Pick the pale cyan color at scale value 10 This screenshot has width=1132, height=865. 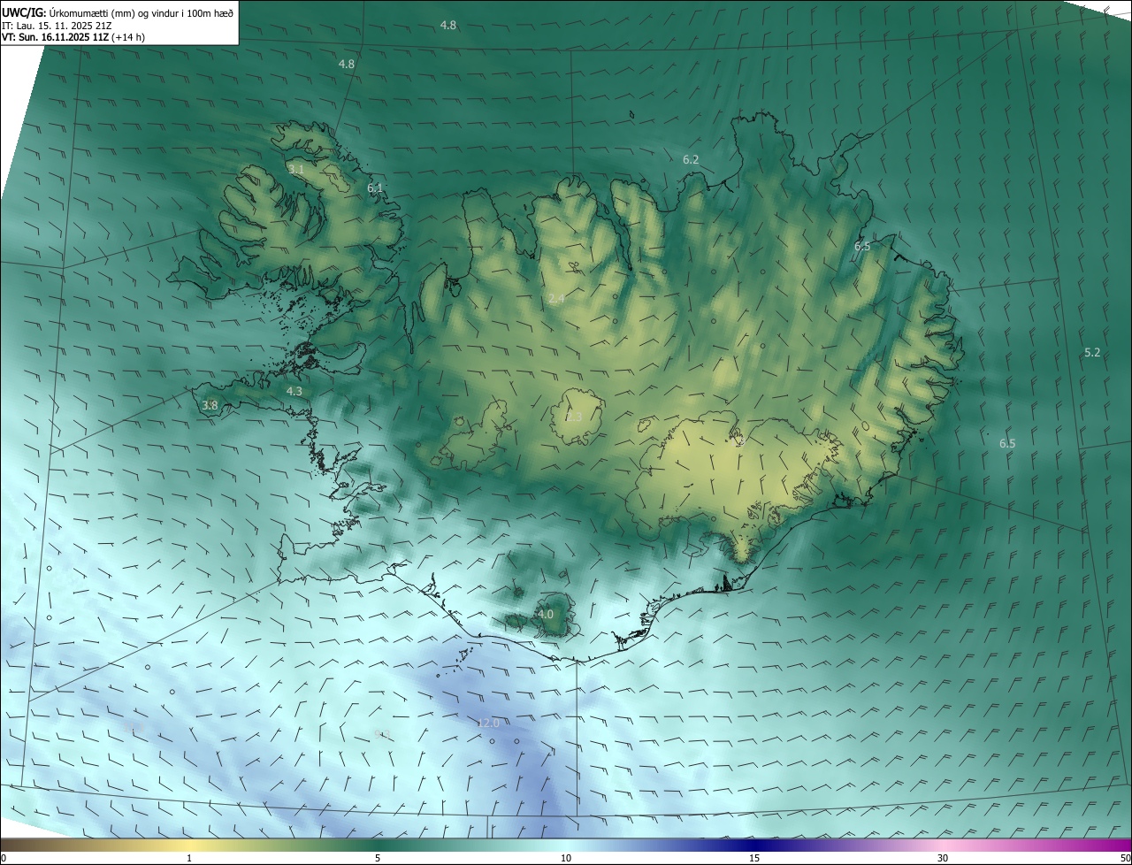(566, 845)
